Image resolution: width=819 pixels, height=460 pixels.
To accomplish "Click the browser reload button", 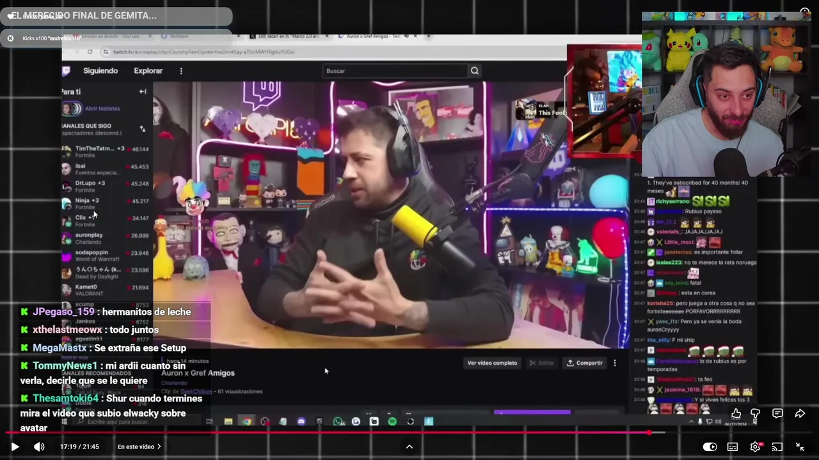I will 90,52.
